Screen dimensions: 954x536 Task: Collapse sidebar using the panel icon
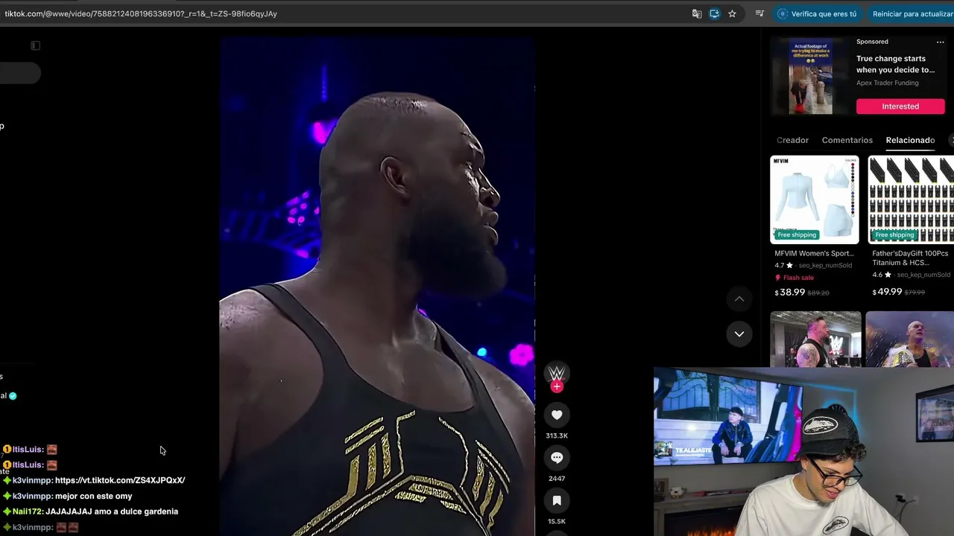(x=35, y=45)
